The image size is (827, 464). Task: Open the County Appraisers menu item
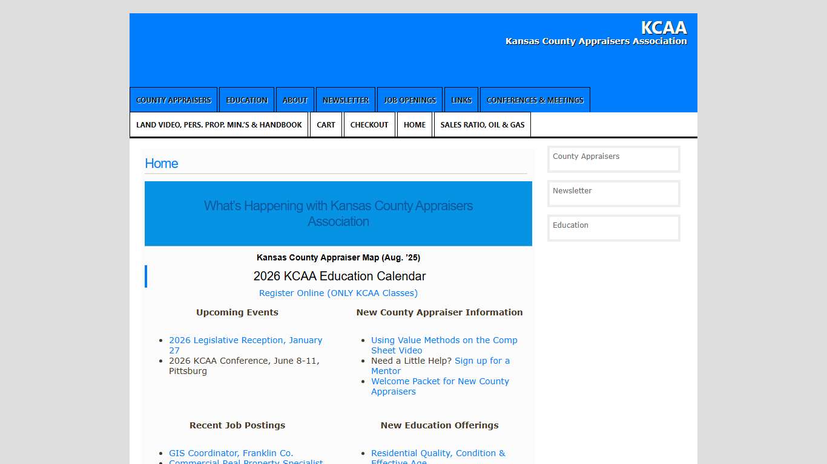tap(173, 100)
